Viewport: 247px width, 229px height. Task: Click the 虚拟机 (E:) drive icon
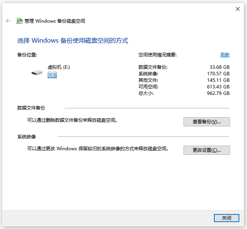(37, 73)
